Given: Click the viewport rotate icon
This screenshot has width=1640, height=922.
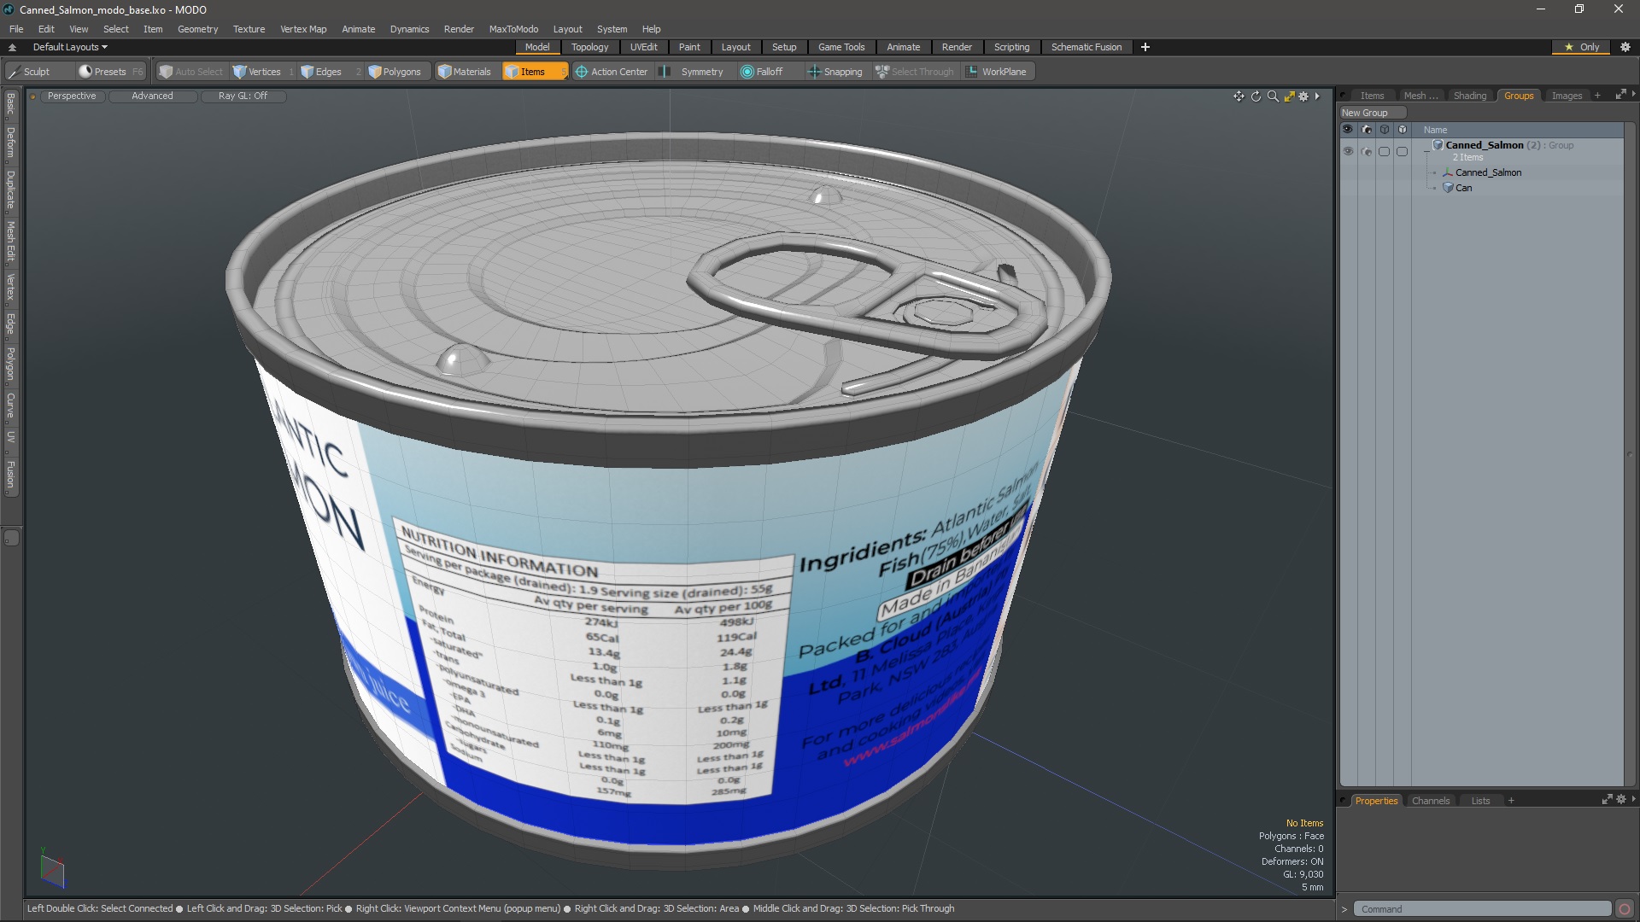Looking at the screenshot, I should point(1256,96).
